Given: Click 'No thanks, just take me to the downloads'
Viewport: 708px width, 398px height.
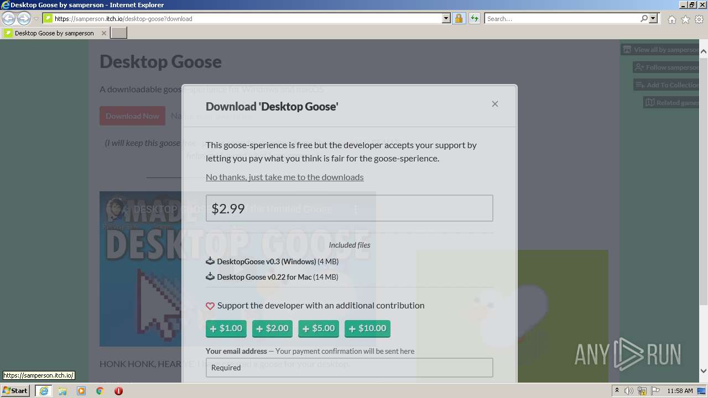Looking at the screenshot, I should (x=285, y=177).
